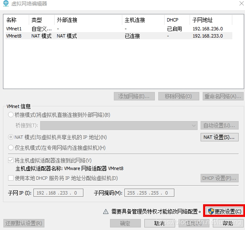
Task: Close the 虚拟网络编辑器 window
Action: (242, 3)
